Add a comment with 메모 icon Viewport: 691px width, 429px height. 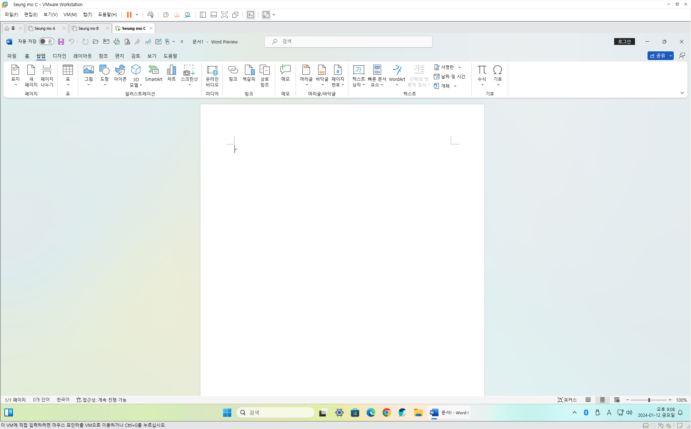point(285,73)
